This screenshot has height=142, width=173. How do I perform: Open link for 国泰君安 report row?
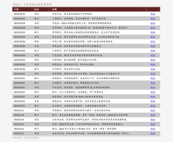(x=153, y=97)
